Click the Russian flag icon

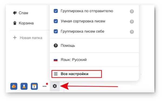[x=56, y=60]
